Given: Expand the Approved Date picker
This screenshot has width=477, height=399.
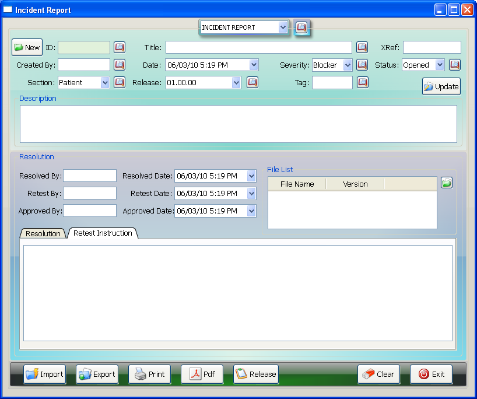Looking at the screenshot, I should pos(251,211).
